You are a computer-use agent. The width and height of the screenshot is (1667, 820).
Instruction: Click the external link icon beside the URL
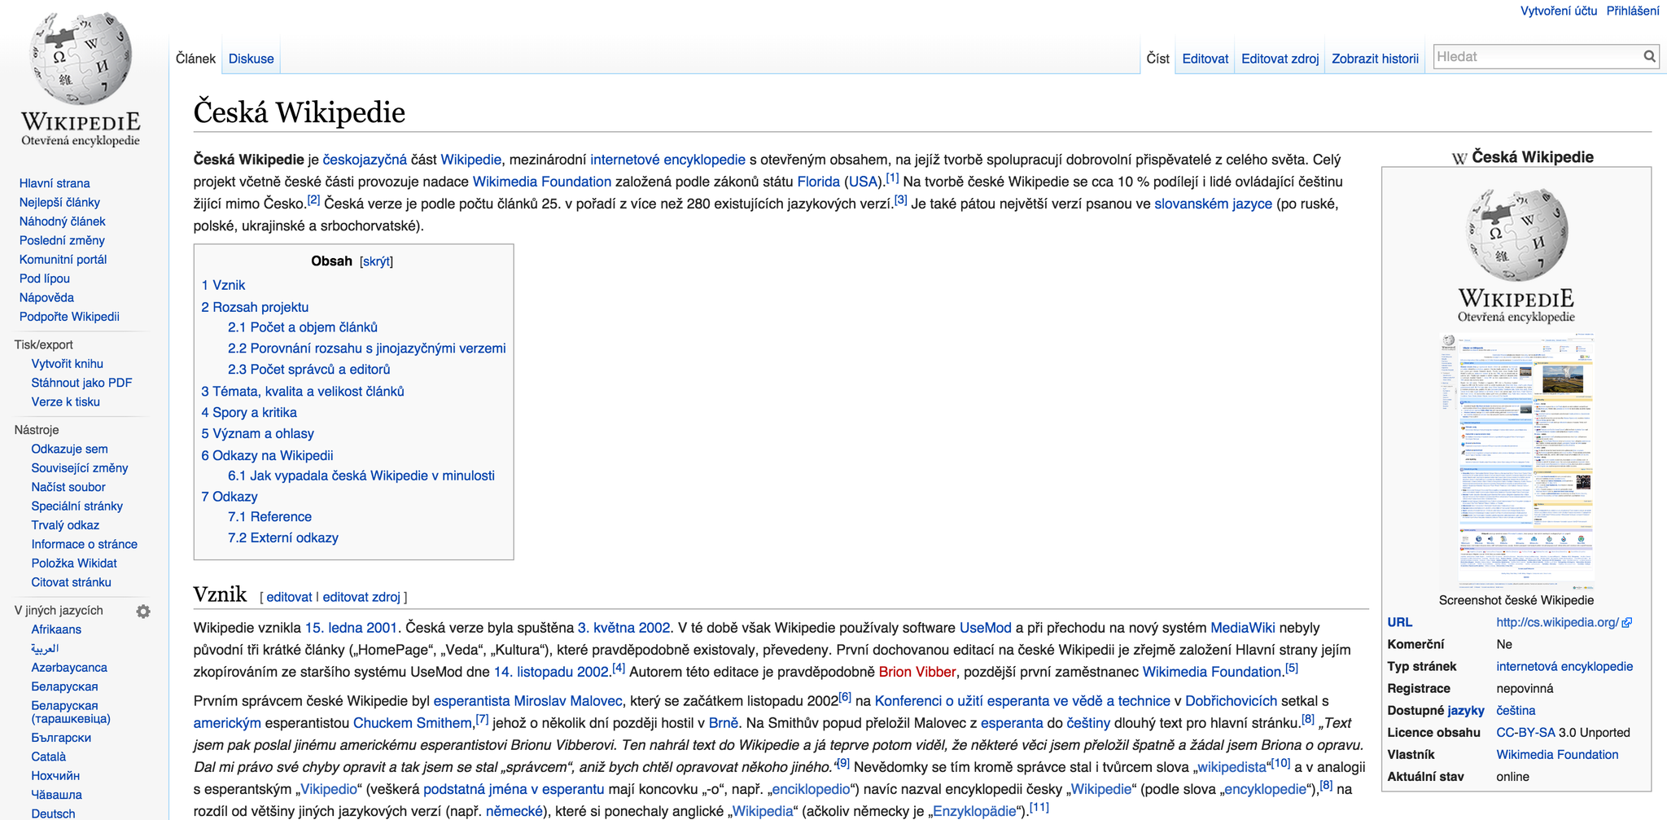(x=1627, y=623)
